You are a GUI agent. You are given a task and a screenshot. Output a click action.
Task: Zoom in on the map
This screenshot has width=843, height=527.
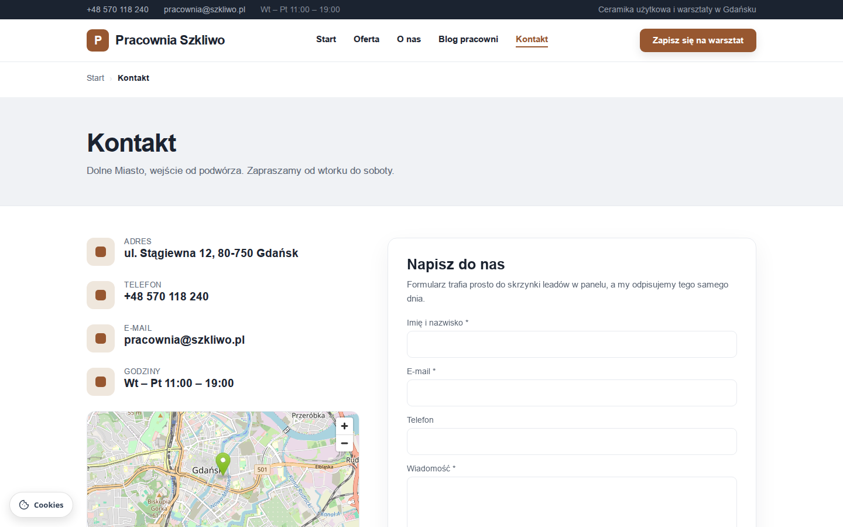(x=344, y=426)
